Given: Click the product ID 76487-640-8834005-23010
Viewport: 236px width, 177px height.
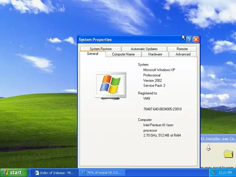Looking at the screenshot, I should pyautogui.click(x=163, y=109).
